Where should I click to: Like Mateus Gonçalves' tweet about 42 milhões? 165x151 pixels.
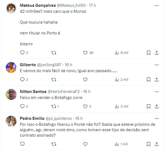pyautogui.click(x=85, y=53)
